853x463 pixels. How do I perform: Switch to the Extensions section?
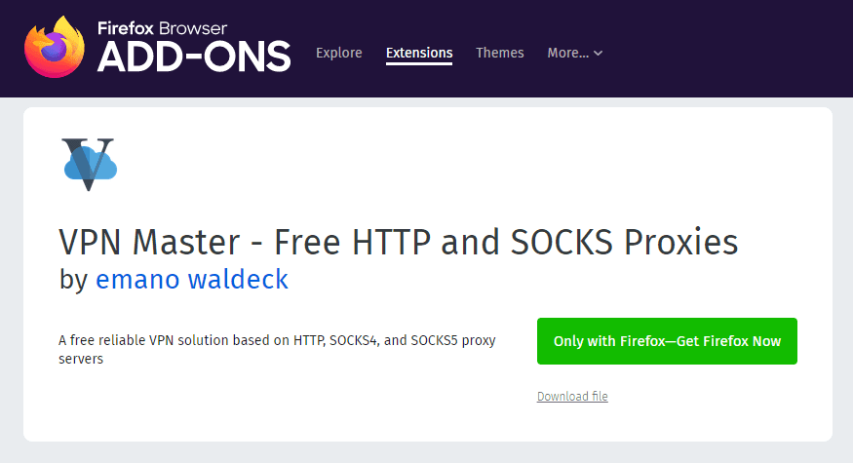[x=419, y=53]
